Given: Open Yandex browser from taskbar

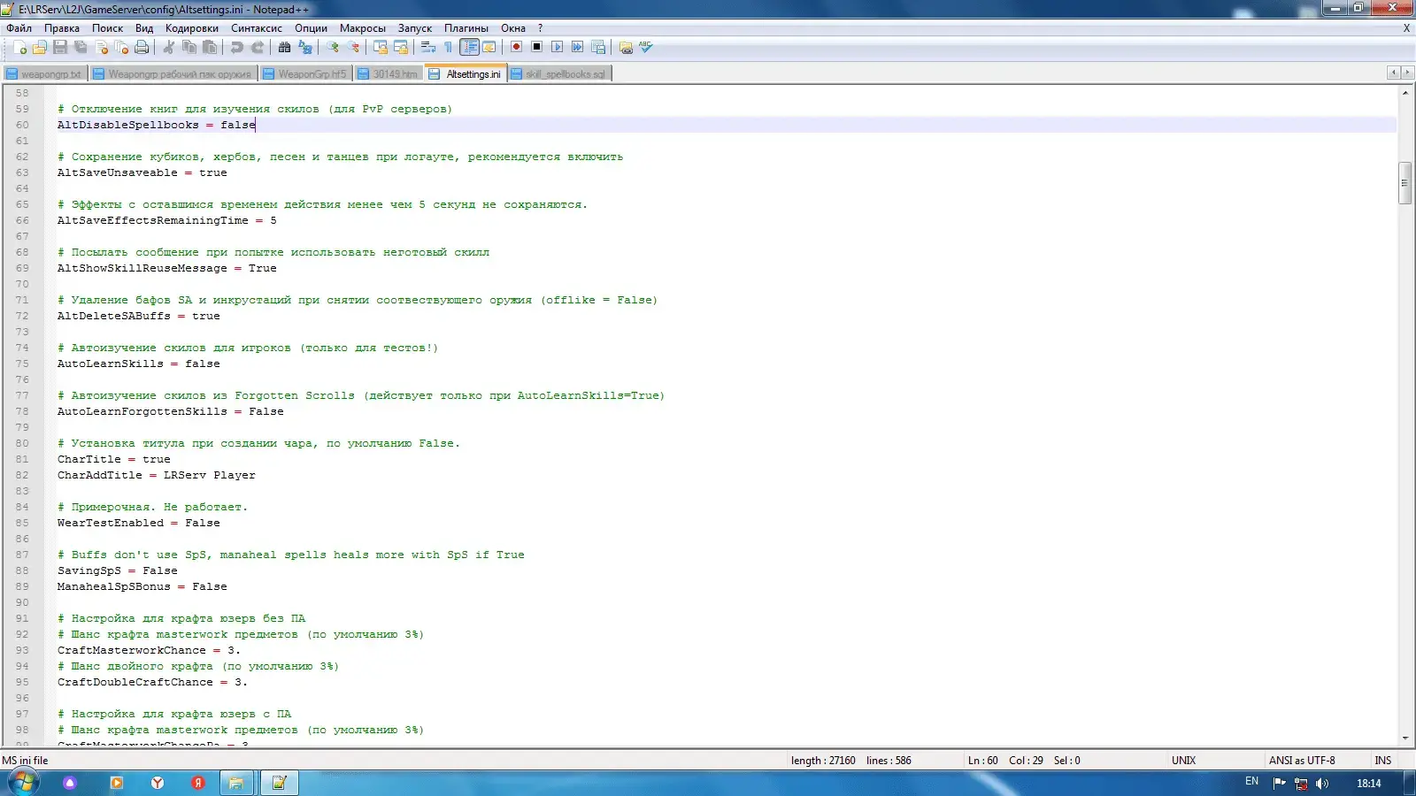Looking at the screenshot, I should (x=158, y=783).
